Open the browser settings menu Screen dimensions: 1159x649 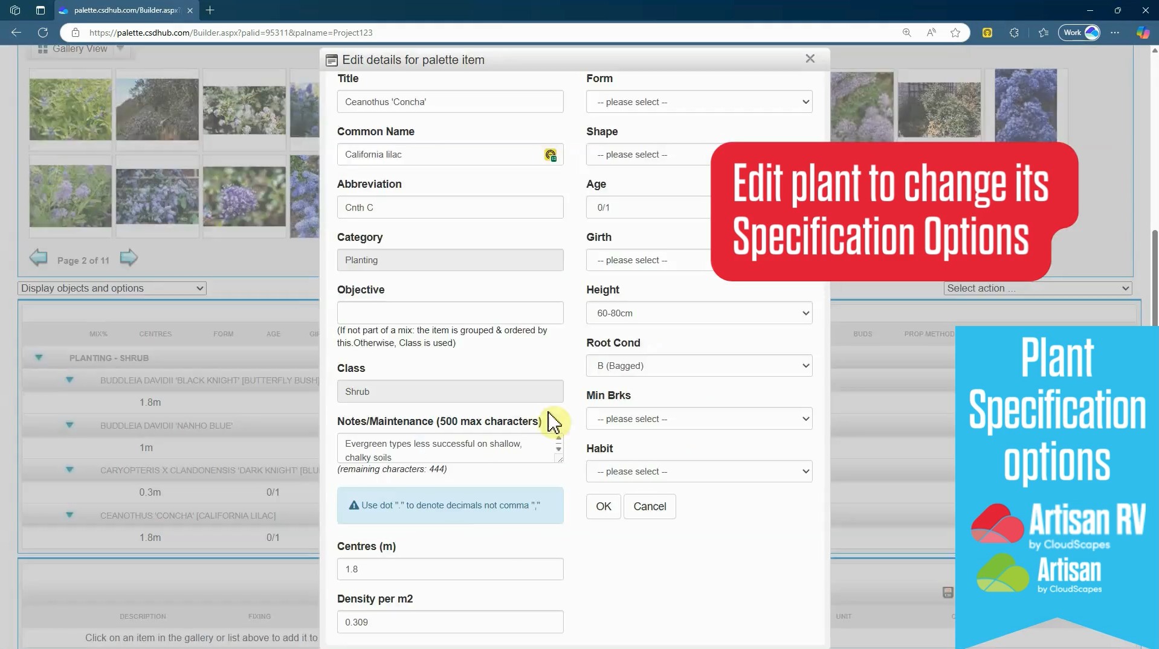point(1116,33)
